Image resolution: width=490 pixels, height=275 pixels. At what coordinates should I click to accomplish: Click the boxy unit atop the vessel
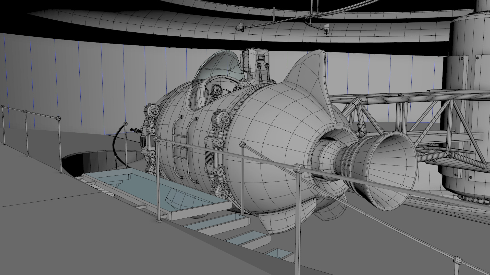pyautogui.click(x=256, y=61)
